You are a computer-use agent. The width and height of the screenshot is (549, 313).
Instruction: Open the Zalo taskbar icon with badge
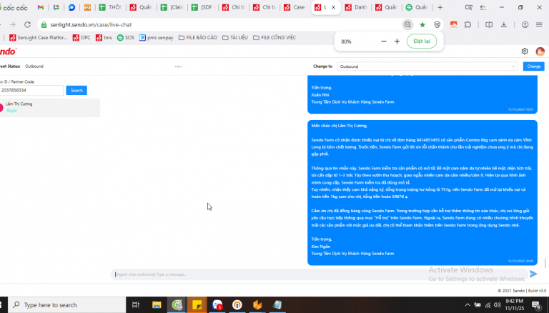[x=217, y=305]
